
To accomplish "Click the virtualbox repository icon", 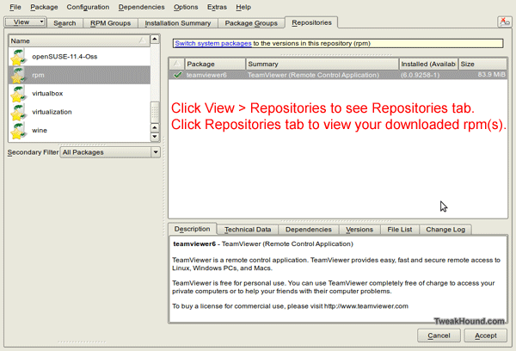I will tap(18, 94).
